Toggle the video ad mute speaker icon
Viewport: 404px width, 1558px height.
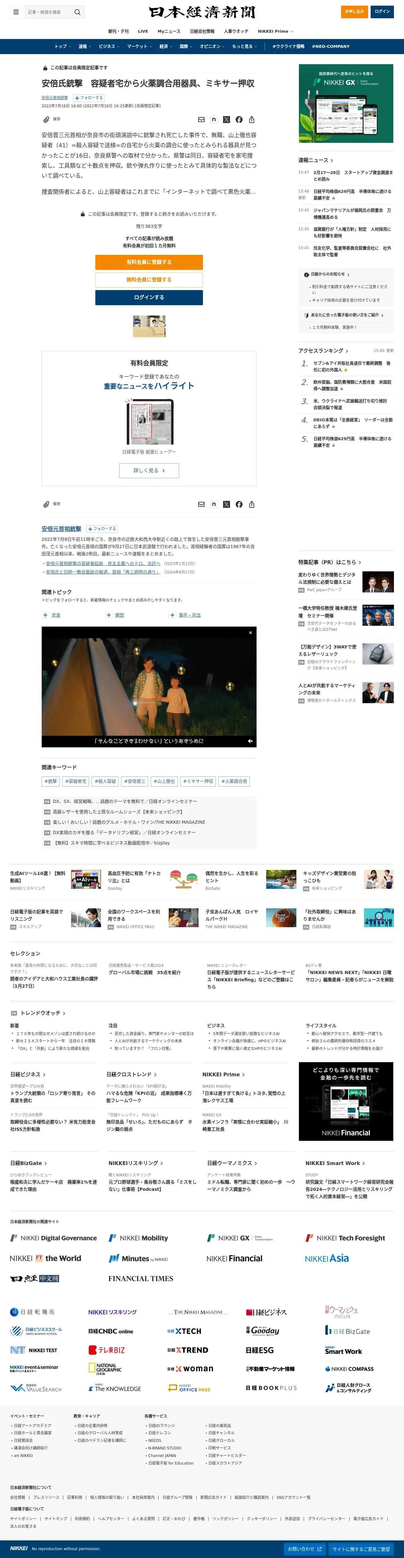coord(250,741)
